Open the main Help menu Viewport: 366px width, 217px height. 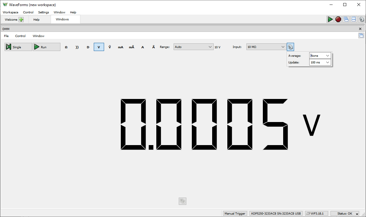click(x=73, y=12)
